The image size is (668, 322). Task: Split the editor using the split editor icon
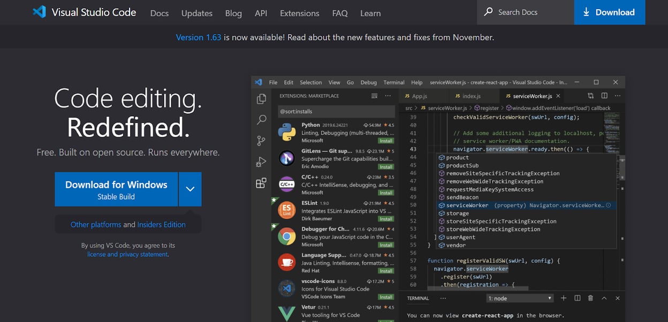tap(604, 95)
